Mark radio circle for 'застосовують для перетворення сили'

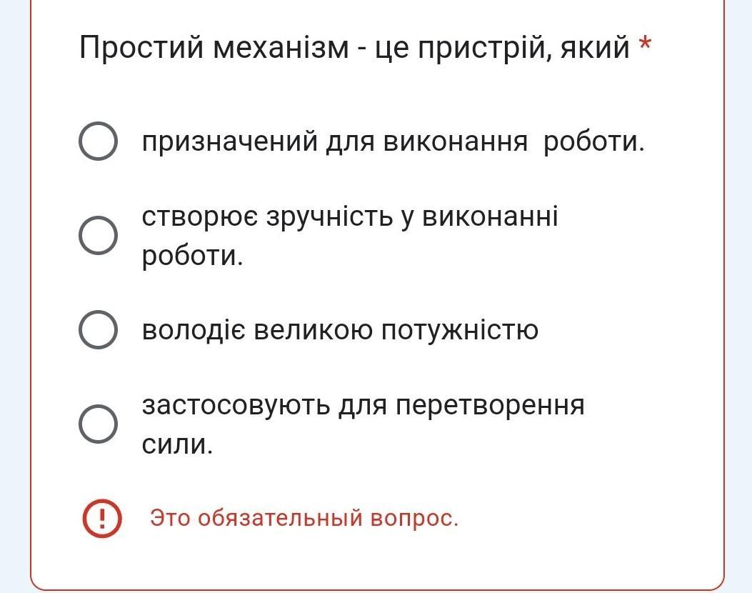point(98,424)
